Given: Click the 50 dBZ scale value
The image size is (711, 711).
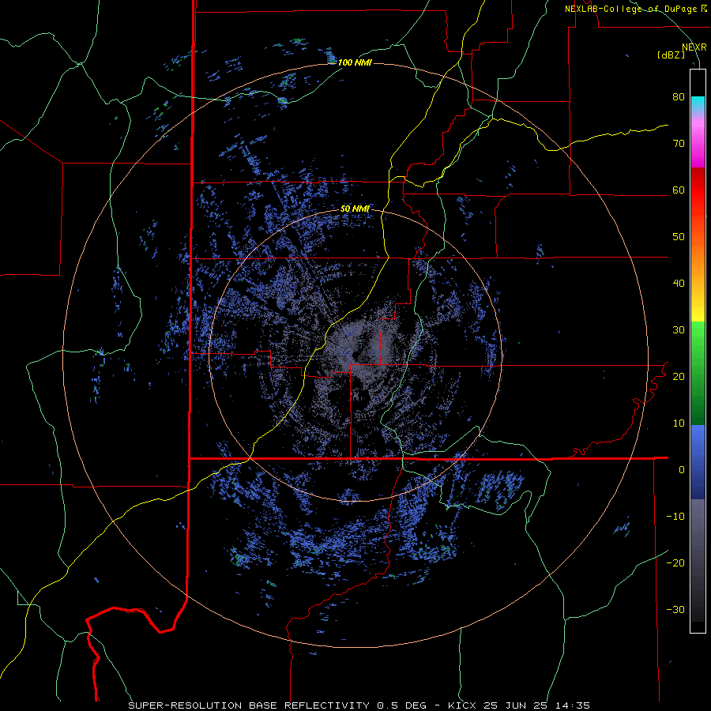Looking at the screenshot, I should 679,237.
